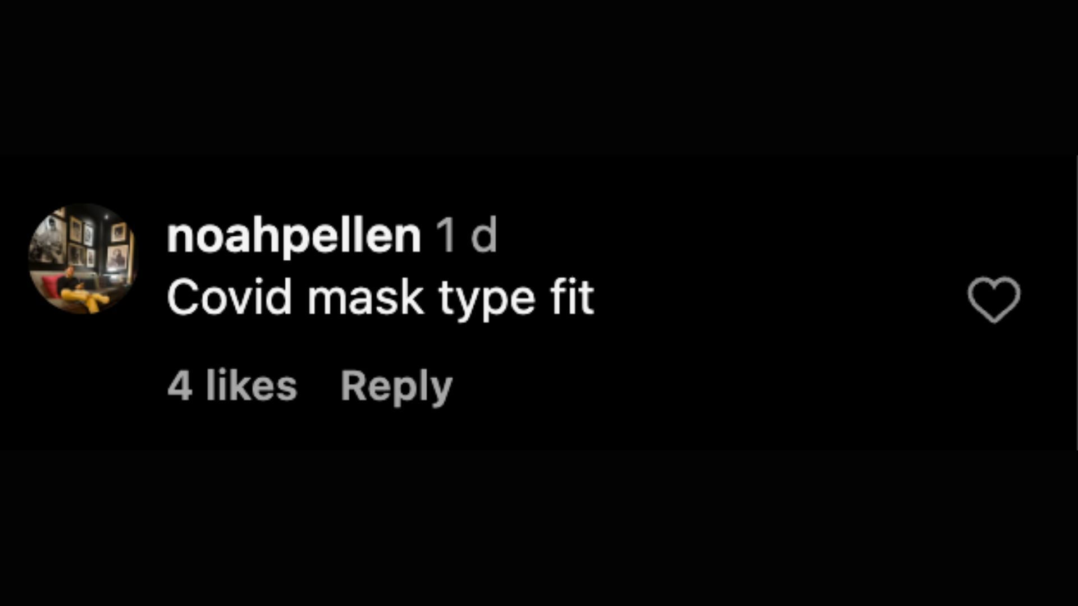Click the "4 likes" count text
Image resolution: width=1078 pixels, height=606 pixels.
pyautogui.click(x=232, y=385)
